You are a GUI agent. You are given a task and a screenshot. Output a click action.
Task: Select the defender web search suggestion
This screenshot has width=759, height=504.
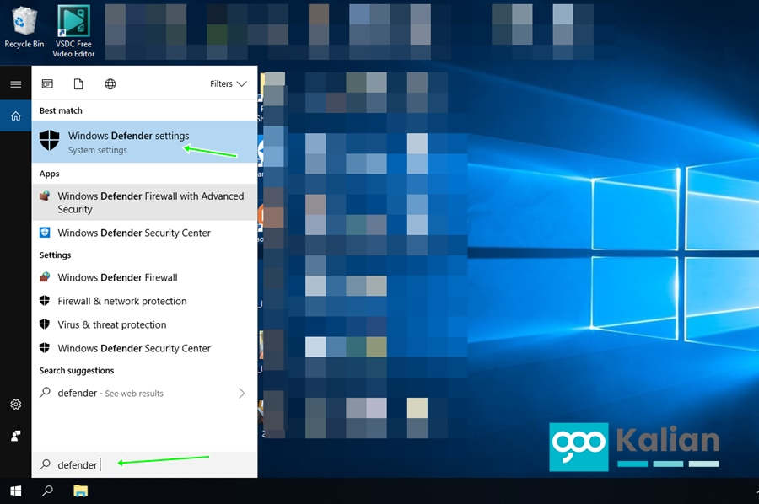coord(144,393)
